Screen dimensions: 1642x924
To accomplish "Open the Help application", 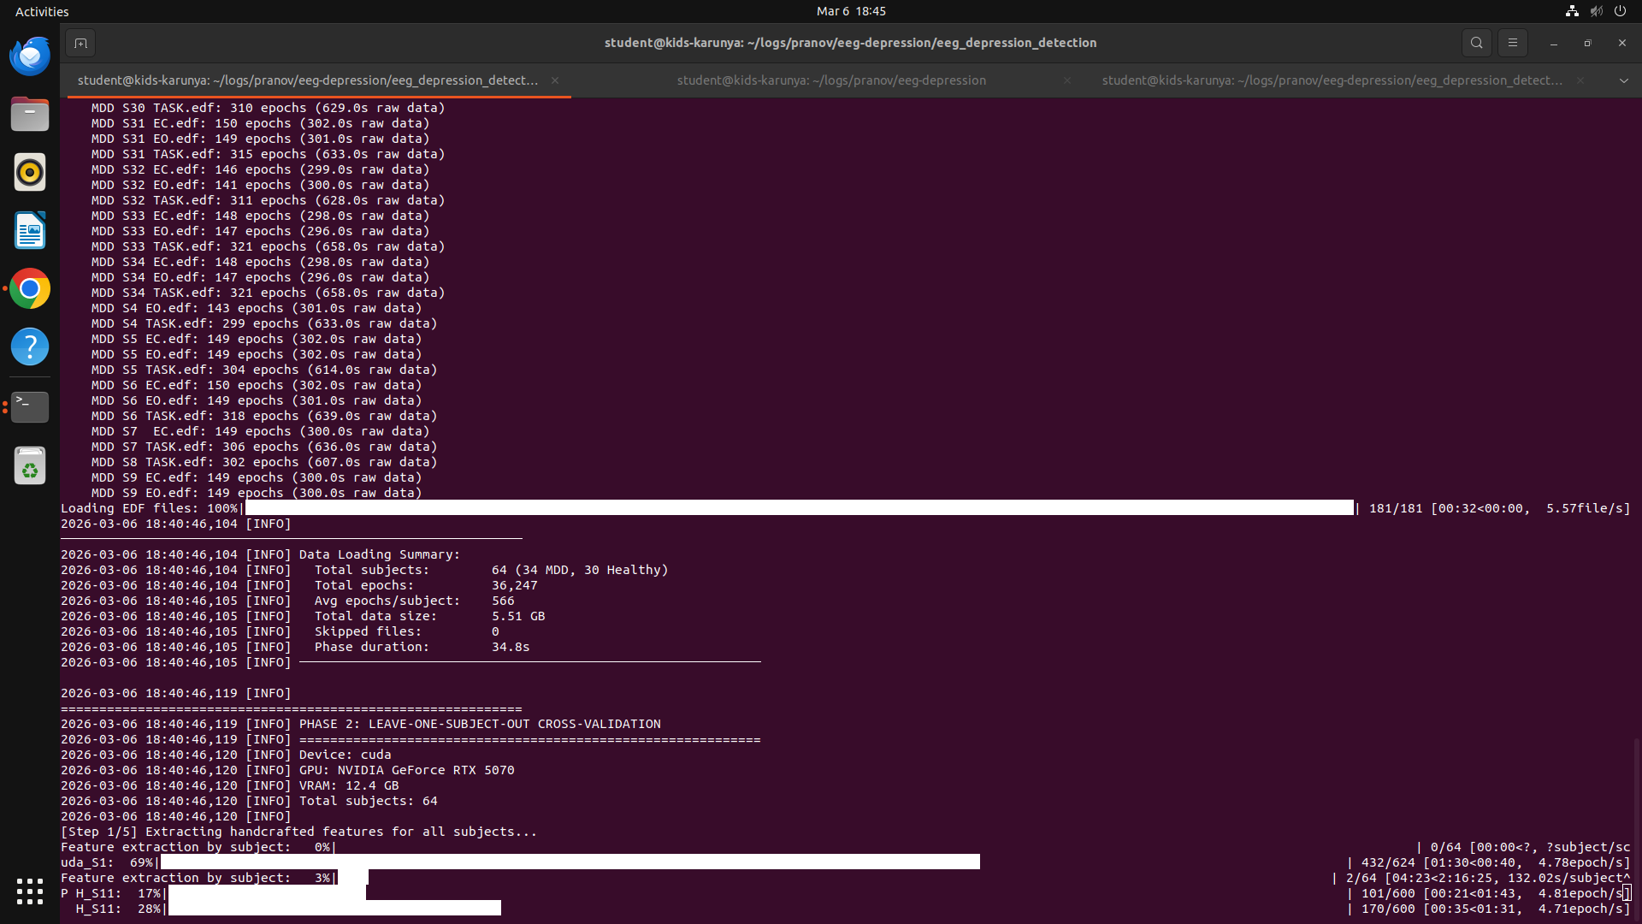I will click(30, 347).
